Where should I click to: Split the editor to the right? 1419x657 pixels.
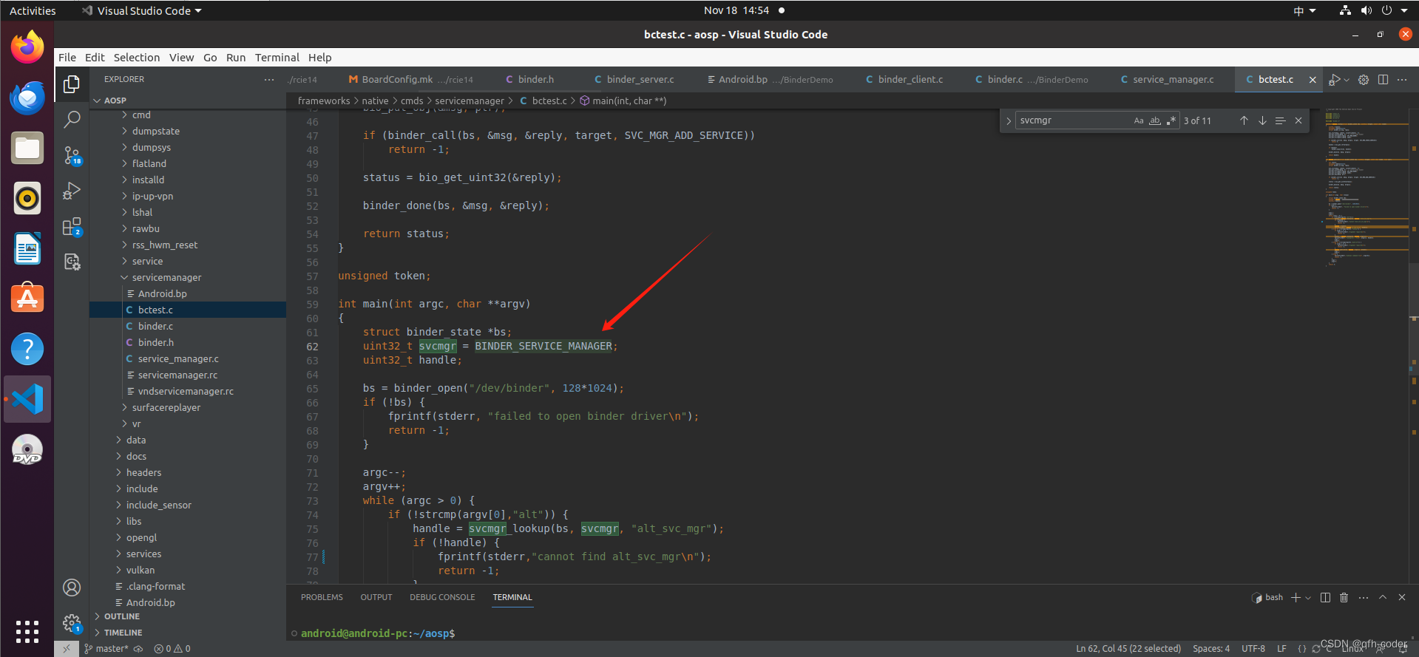click(x=1383, y=80)
